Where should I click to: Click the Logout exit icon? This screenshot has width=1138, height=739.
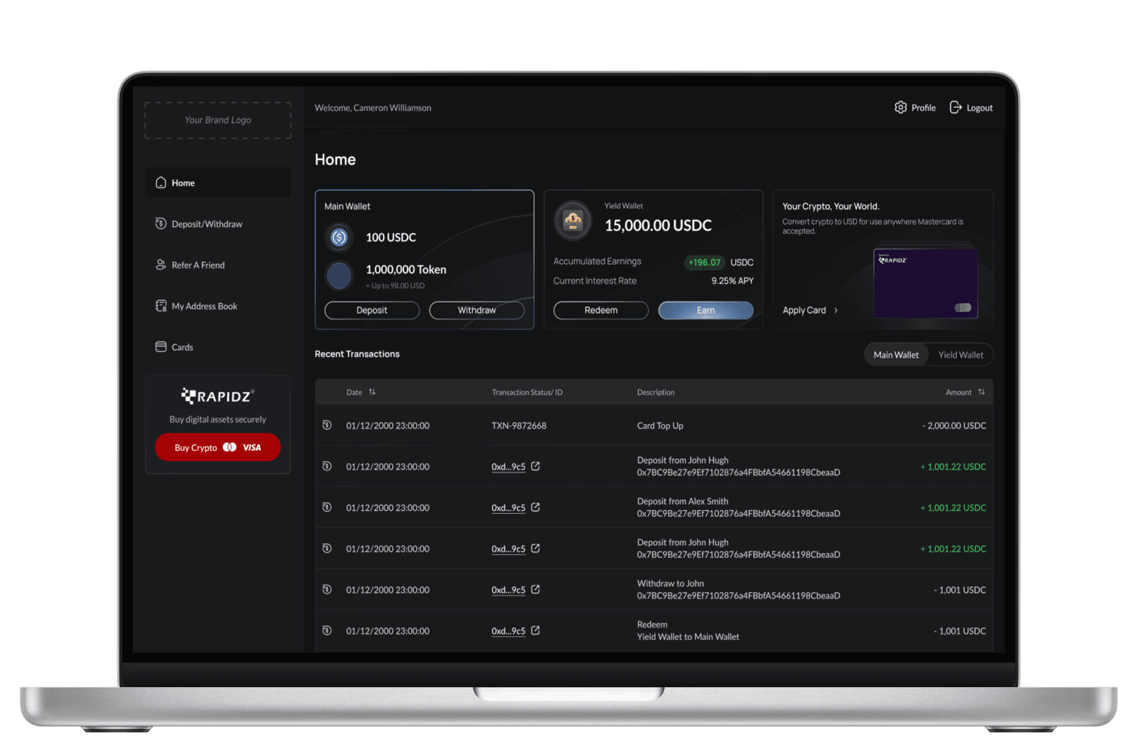955,107
